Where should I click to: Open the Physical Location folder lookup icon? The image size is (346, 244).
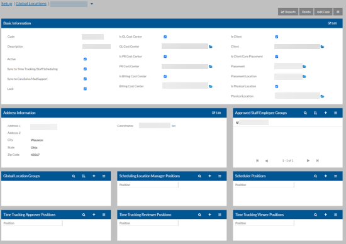[322, 96]
